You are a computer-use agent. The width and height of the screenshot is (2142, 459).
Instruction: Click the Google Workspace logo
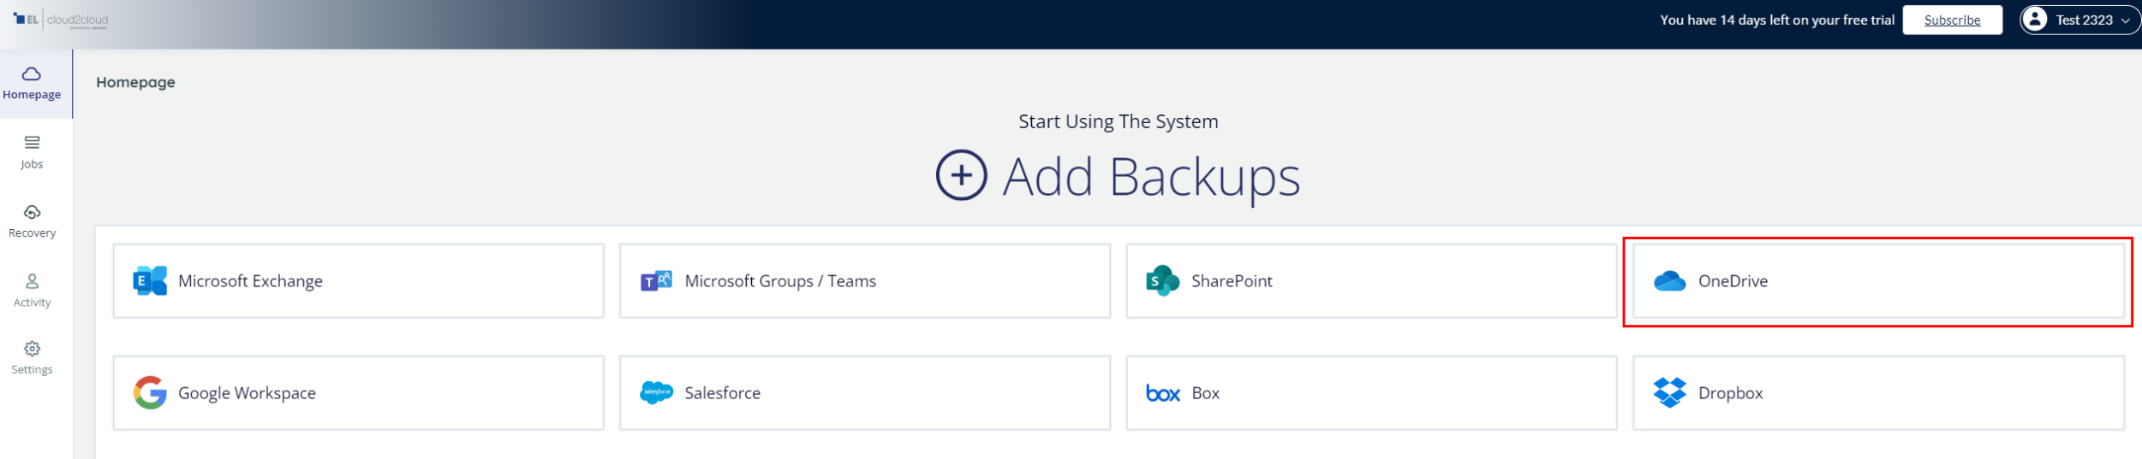[x=150, y=392]
